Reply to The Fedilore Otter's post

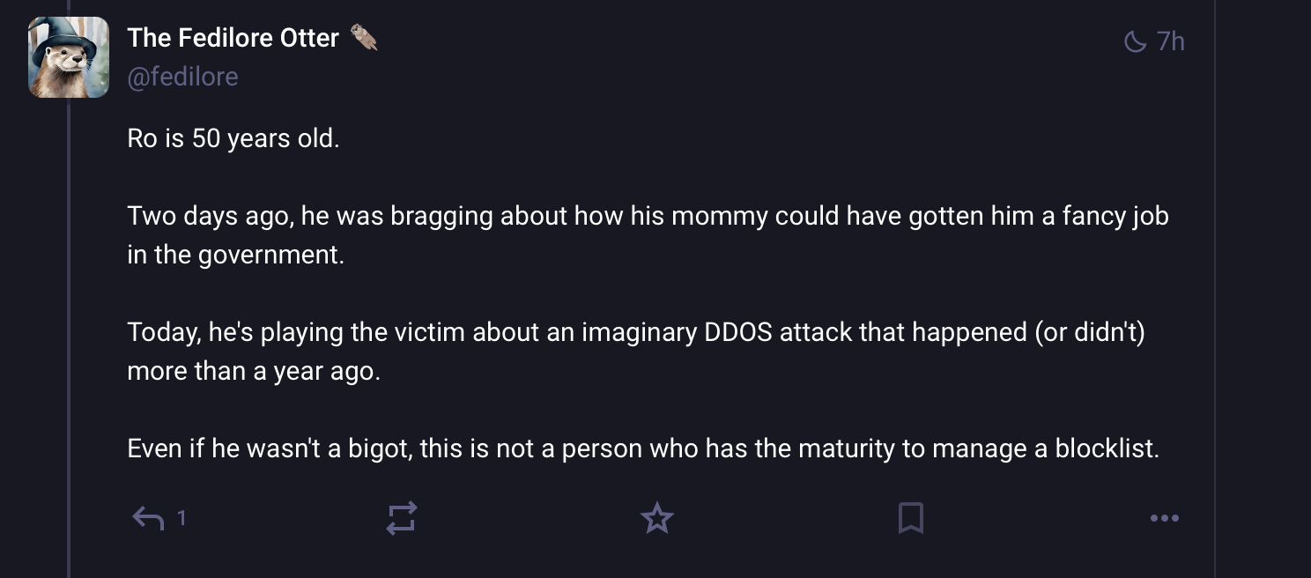[148, 518]
